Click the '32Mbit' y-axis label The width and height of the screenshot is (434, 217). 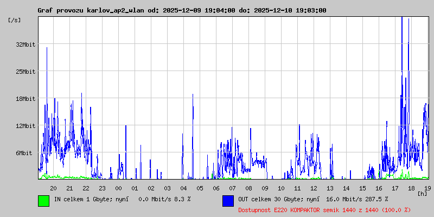click(x=25, y=44)
